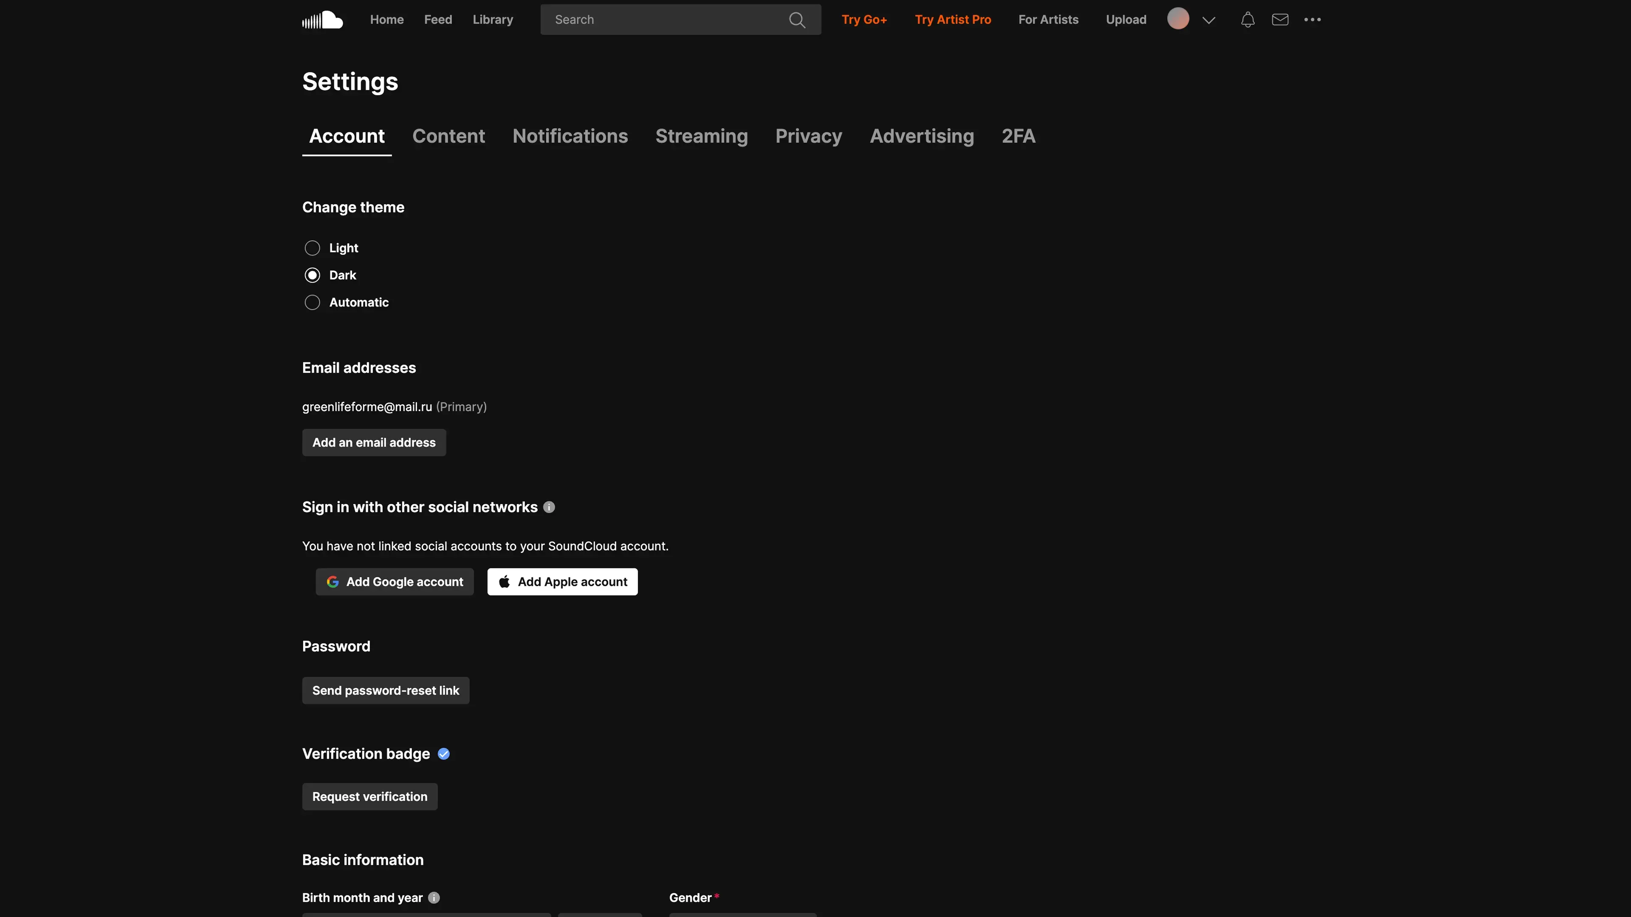
Task: Expand the profile menu chevron
Action: 1208,20
